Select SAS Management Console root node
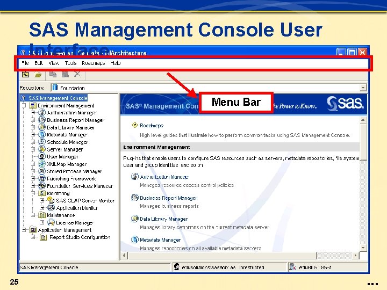Screen dimensions: 387x290 pyautogui.click(x=58, y=98)
